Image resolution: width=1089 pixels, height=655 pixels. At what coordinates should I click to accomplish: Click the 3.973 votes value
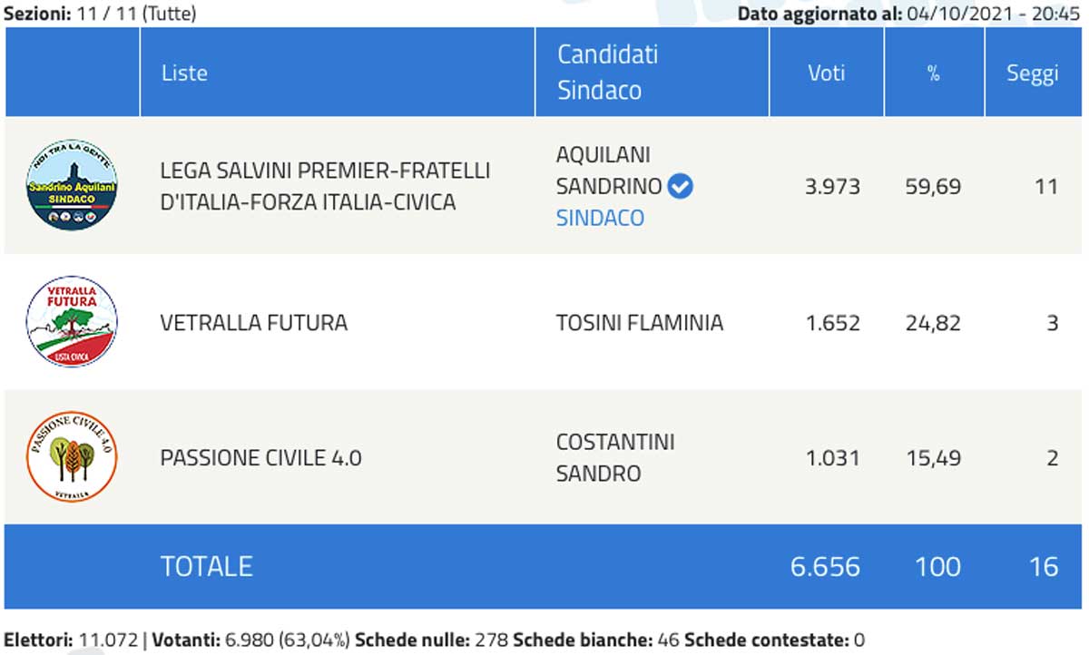tap(832, 187)
